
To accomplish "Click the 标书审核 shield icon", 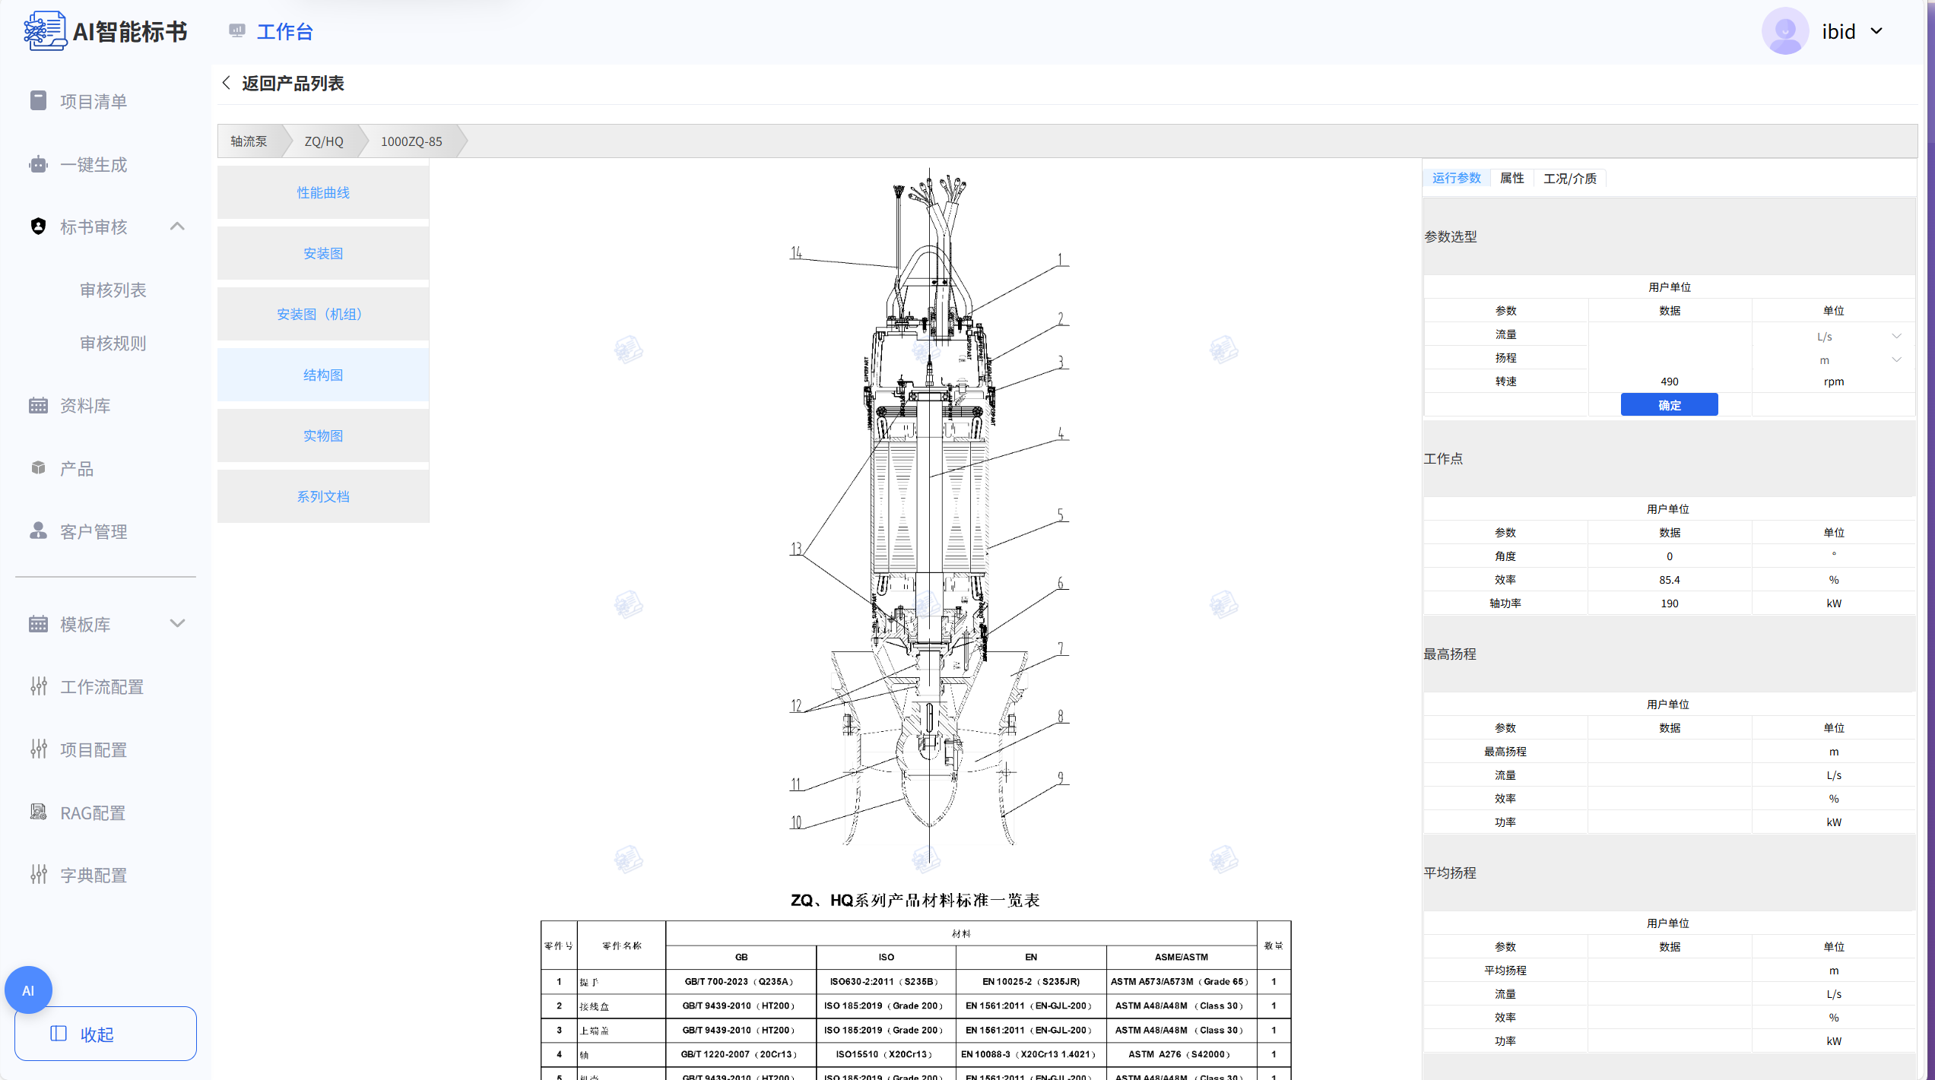I will pyautogui.click(x=38, y=226).
